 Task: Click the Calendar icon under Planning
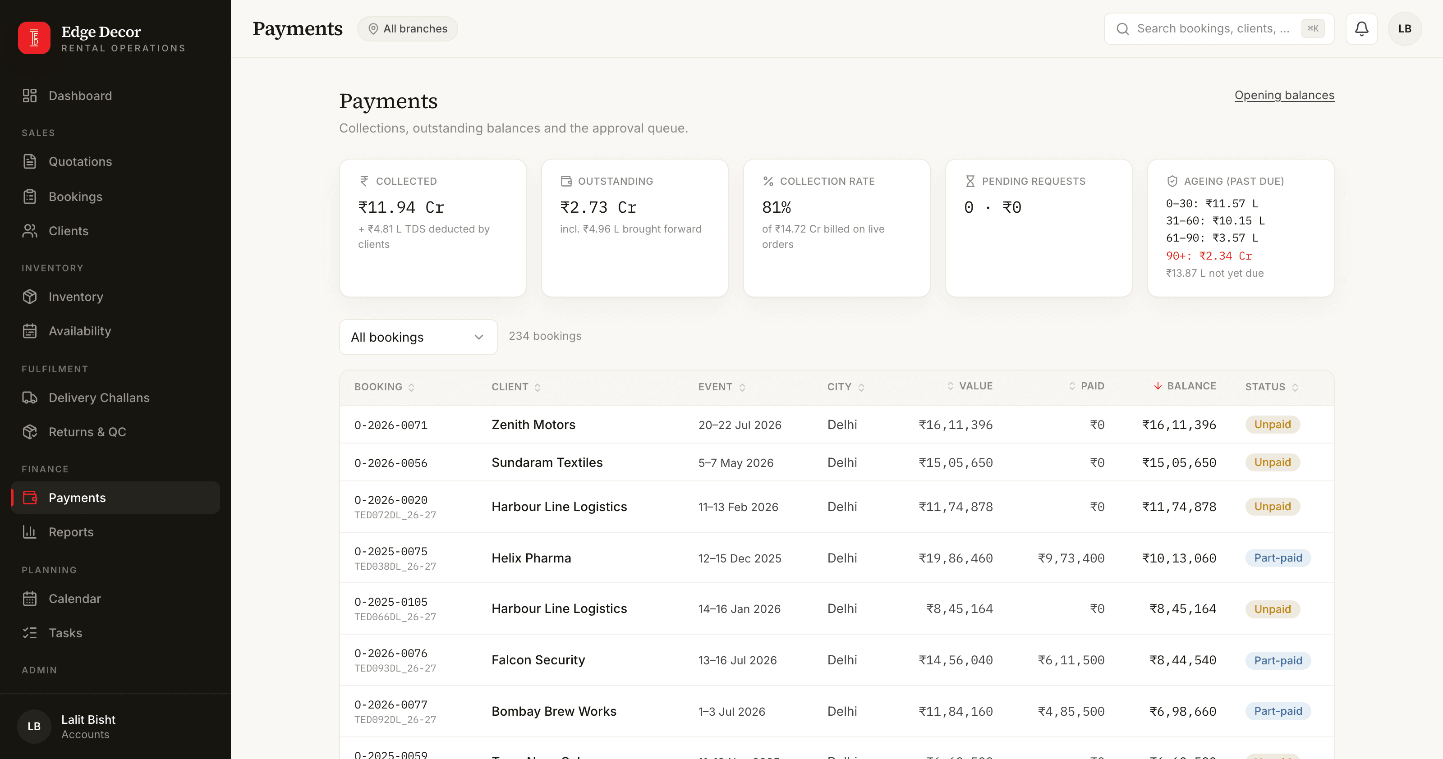(x=30, y=599)
